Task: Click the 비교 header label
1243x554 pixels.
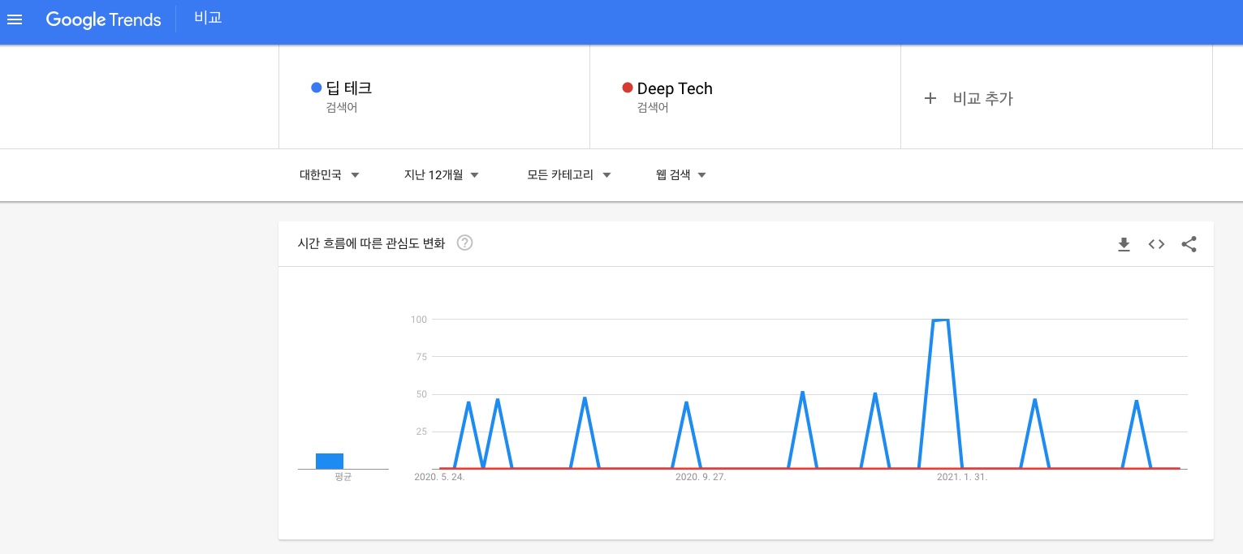Action: point(208,18)
